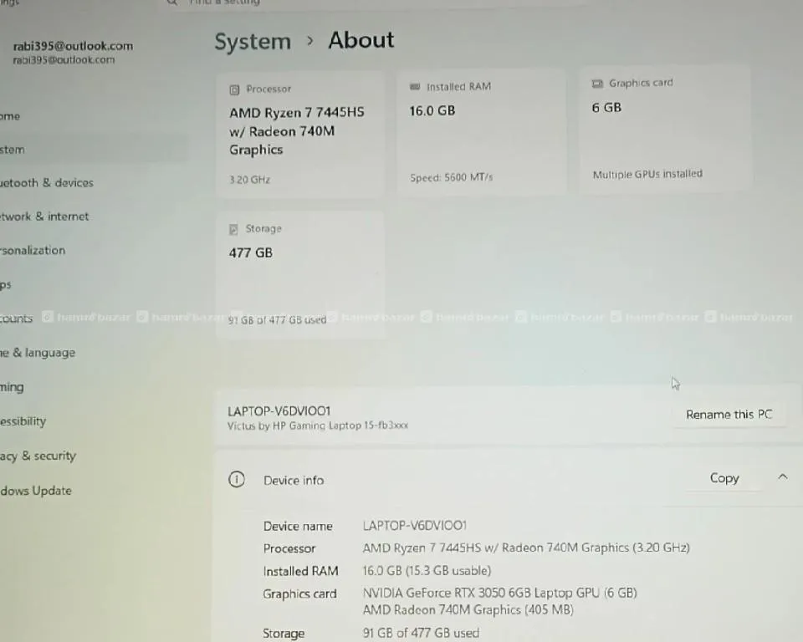Open Network & internet settings
The image size is (803, 642).
coord(44,217)
